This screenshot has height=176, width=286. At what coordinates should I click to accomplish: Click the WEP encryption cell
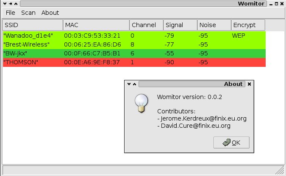(239, 36)
